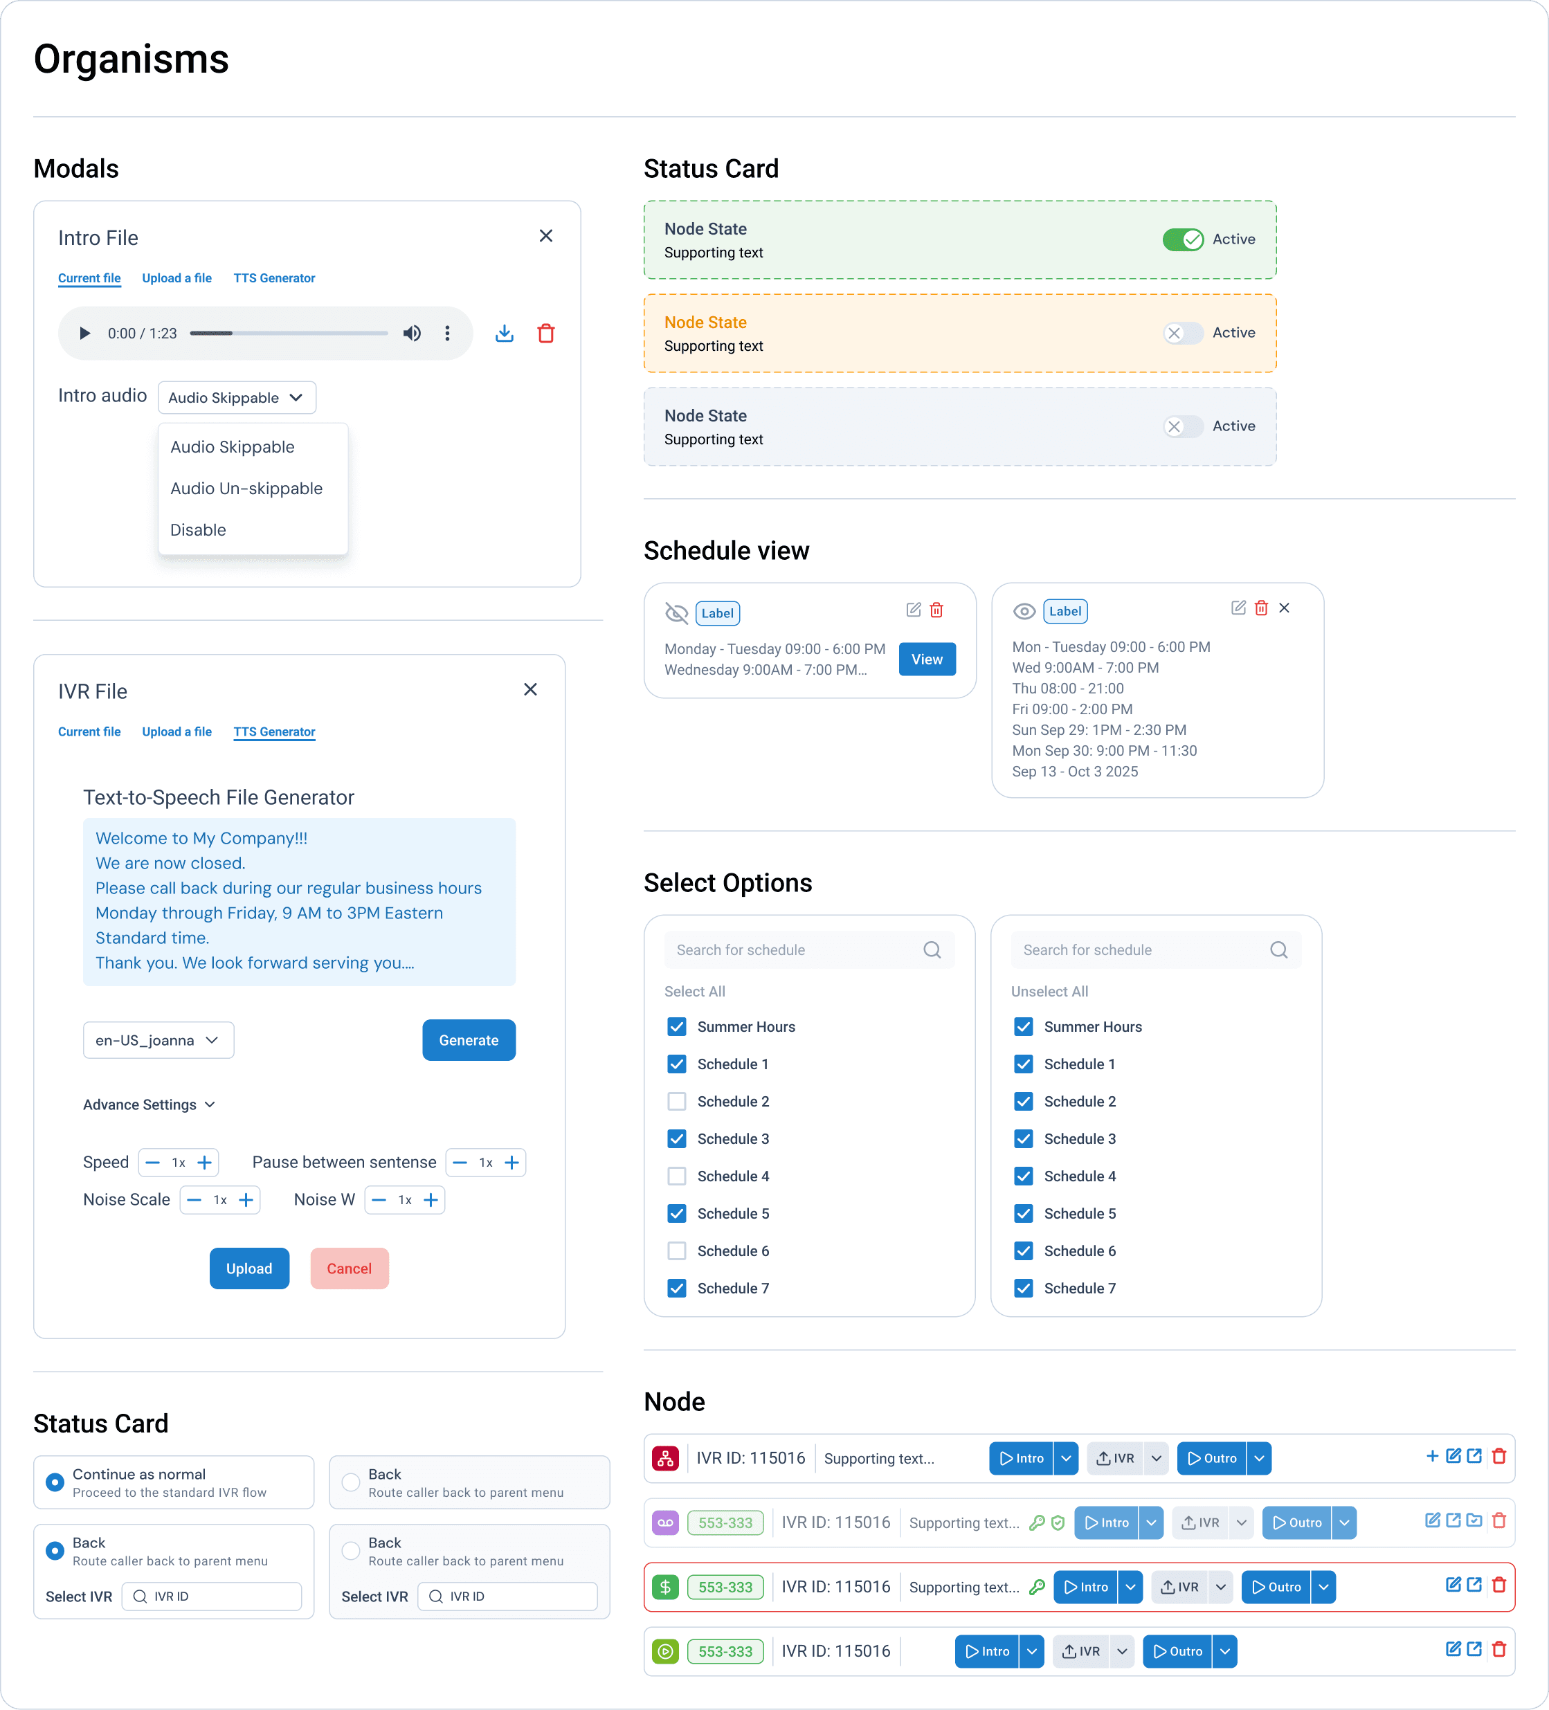Screen dimensions: 1549x1710
Task: Collapse the Advance Settings section
Action: point(150,1104)
